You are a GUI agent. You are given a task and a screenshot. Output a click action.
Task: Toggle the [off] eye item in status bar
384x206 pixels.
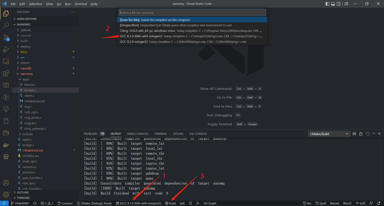361,203
